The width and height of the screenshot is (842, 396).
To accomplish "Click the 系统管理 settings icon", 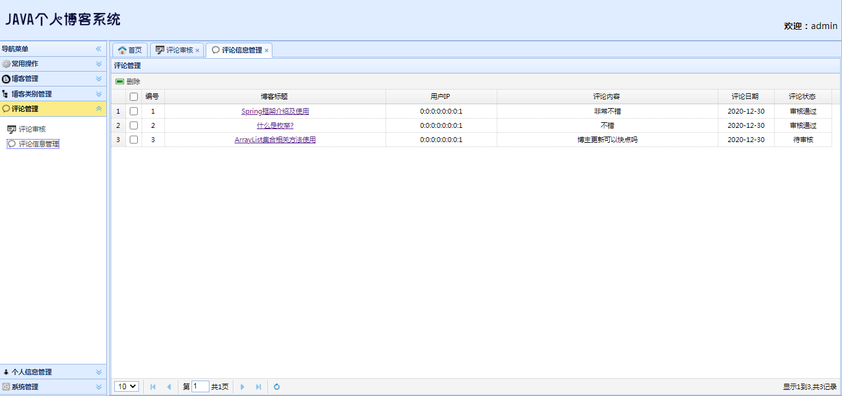I will pos(6,387).
